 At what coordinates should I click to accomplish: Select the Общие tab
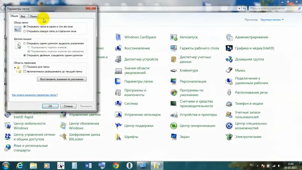[x=14, y=16]
